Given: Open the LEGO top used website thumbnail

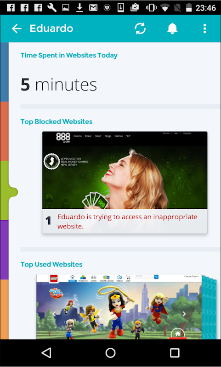Looking at the screenshot, I should pos(119,306).
